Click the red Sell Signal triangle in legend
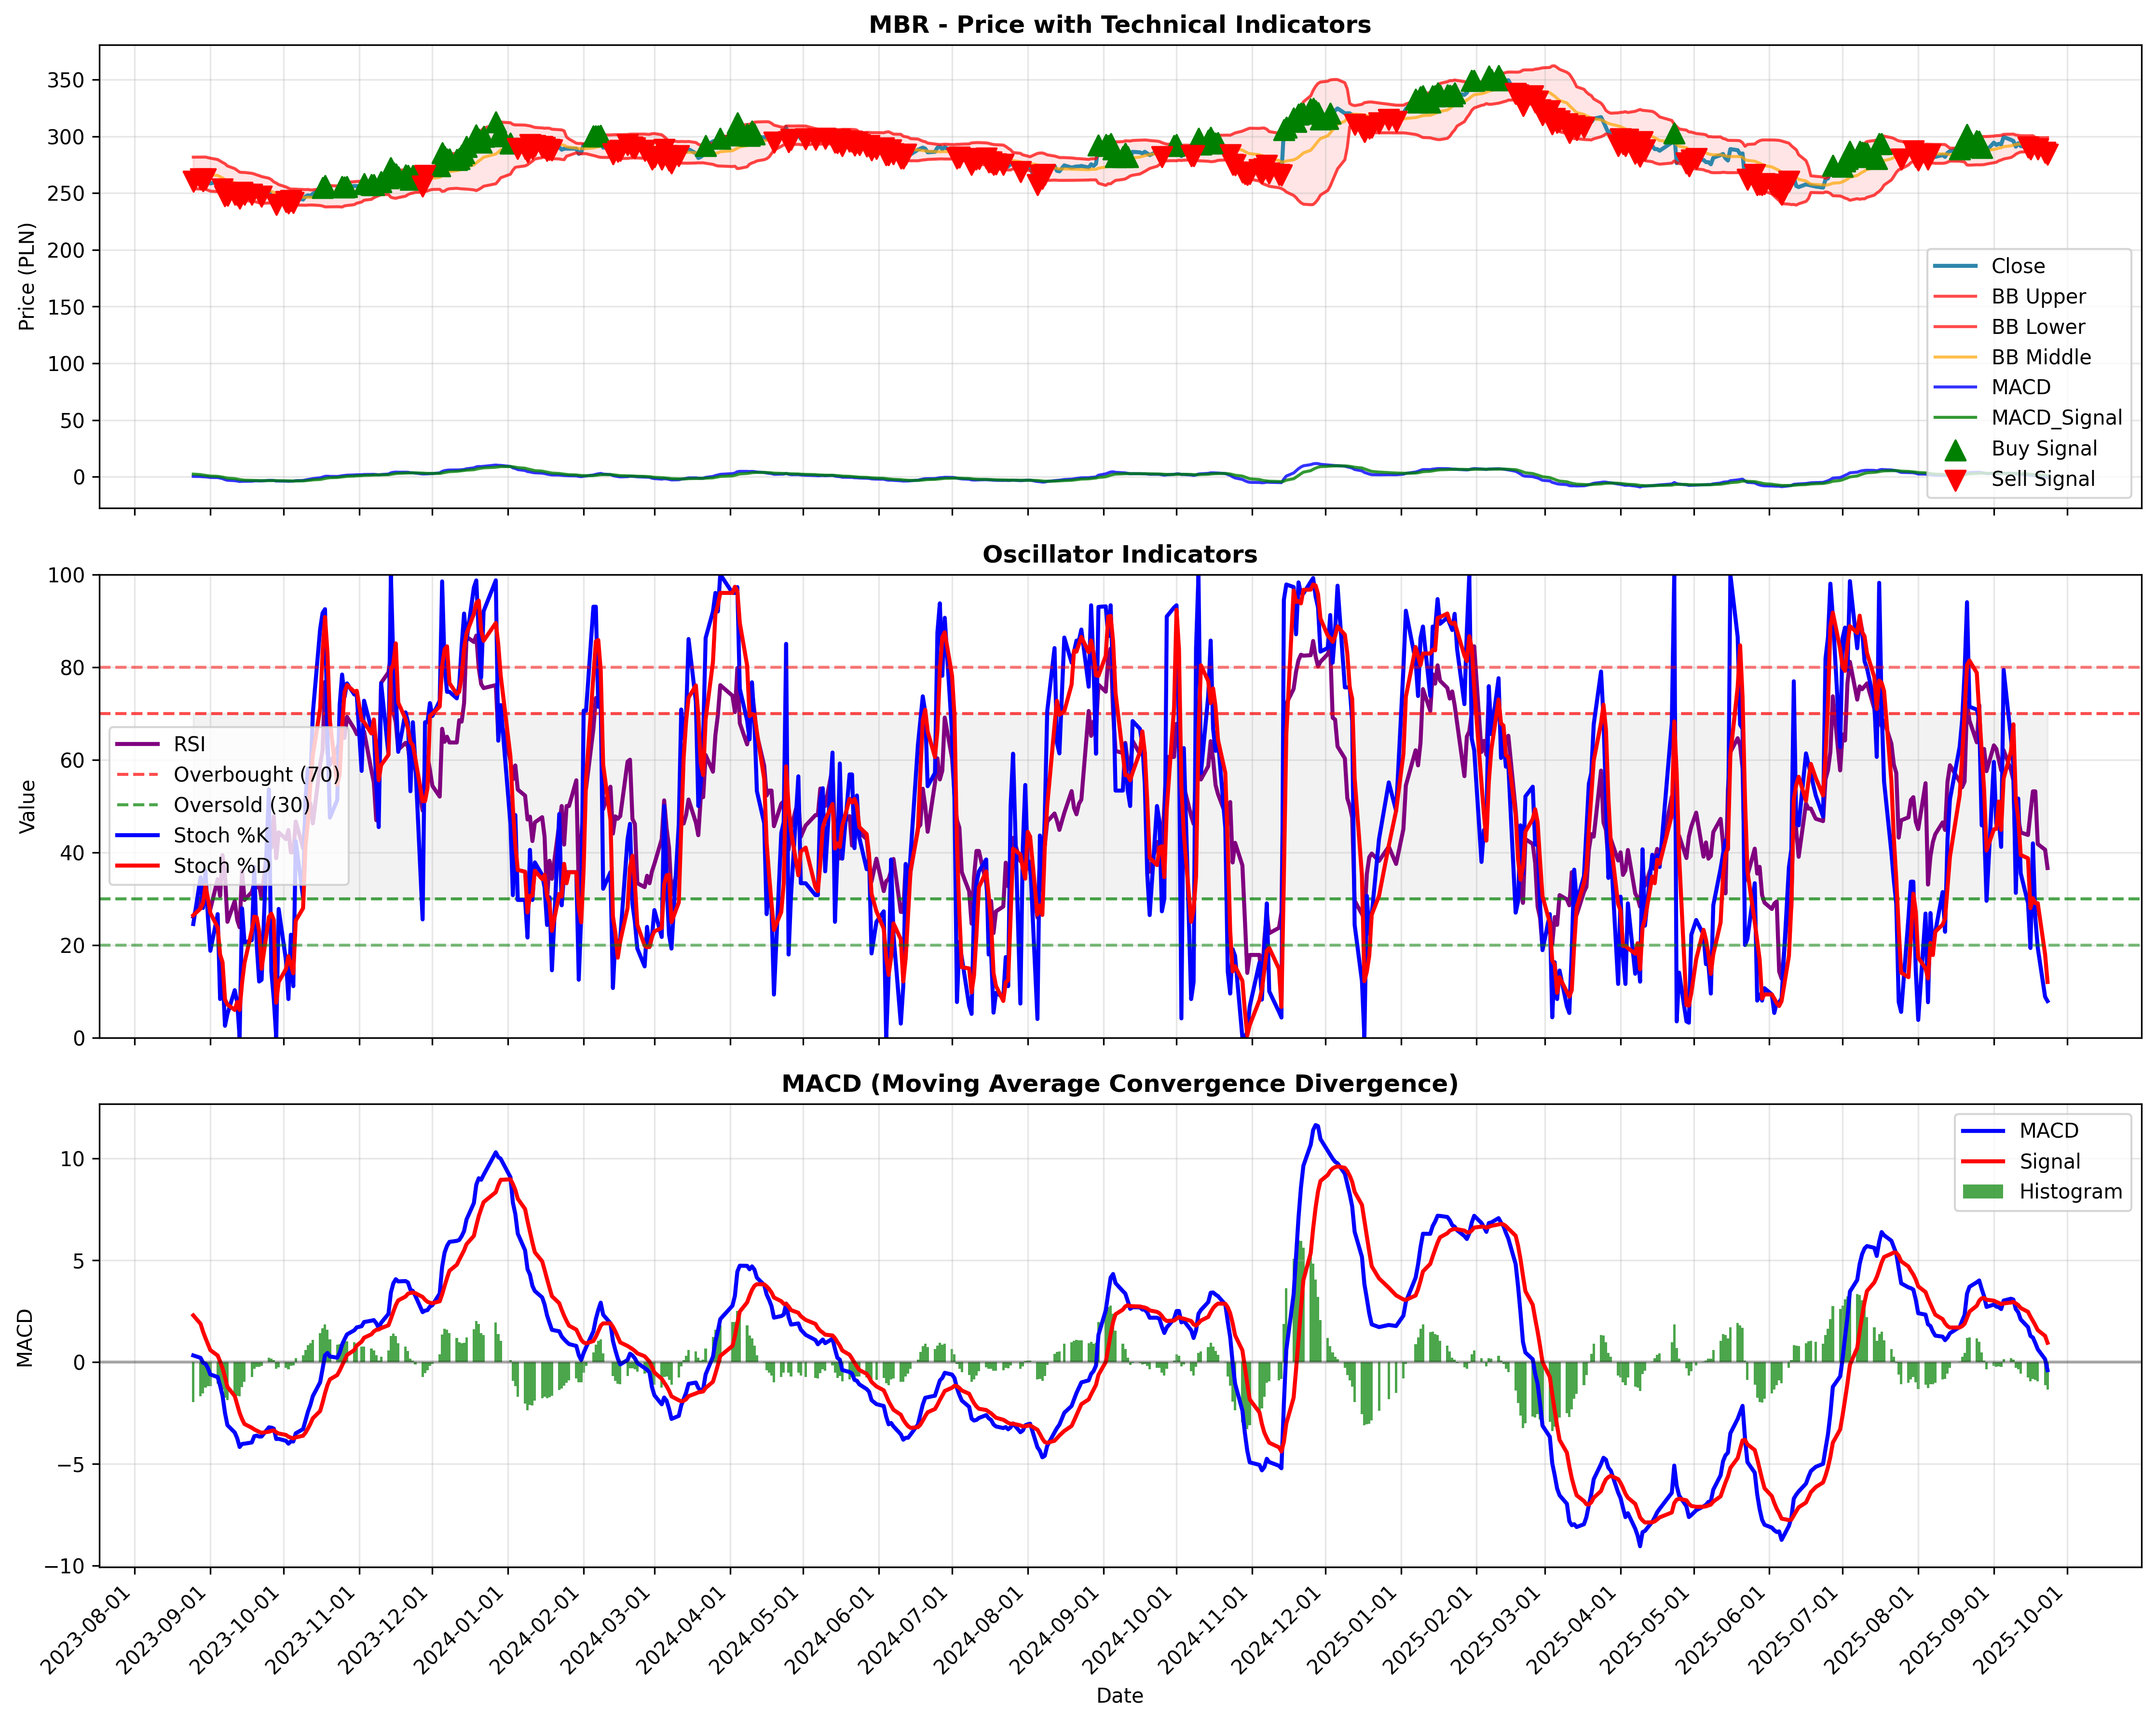The height and width of the screenshot is (1721, 2156). 1955,480
